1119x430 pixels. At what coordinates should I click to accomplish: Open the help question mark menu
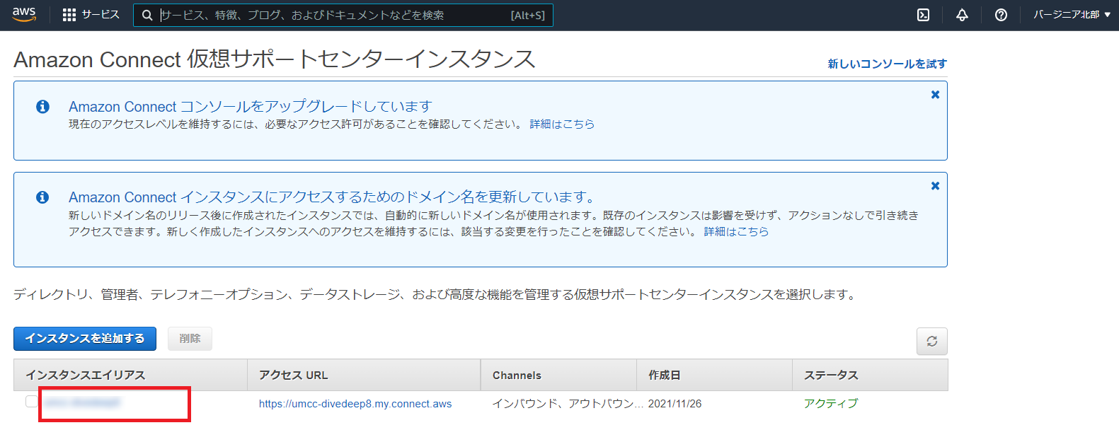coord(1001,15)
